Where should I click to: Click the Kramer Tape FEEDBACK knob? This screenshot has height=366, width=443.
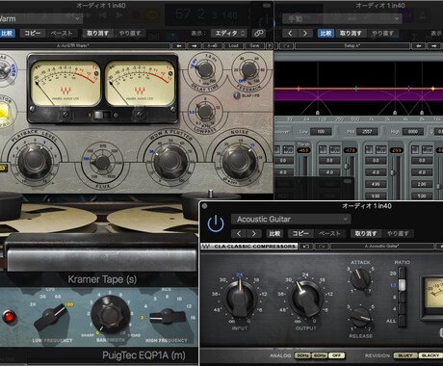tap(248, 70)
